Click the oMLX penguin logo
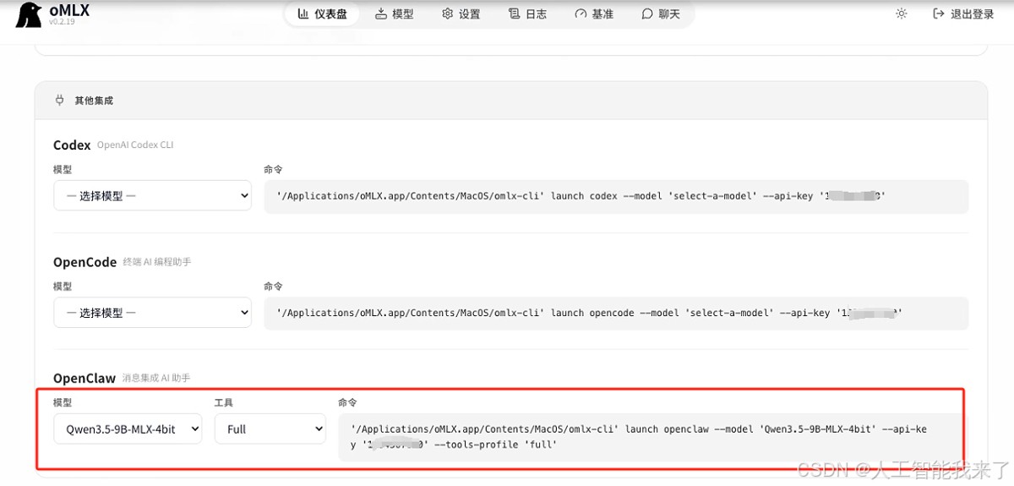The width and height of the screenshot is (1014, 486). (29, 14)
